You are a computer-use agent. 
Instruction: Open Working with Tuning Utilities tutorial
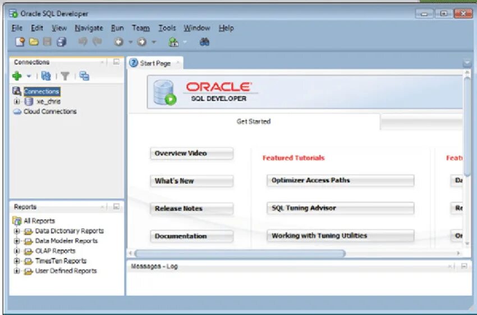pos(341,236)
